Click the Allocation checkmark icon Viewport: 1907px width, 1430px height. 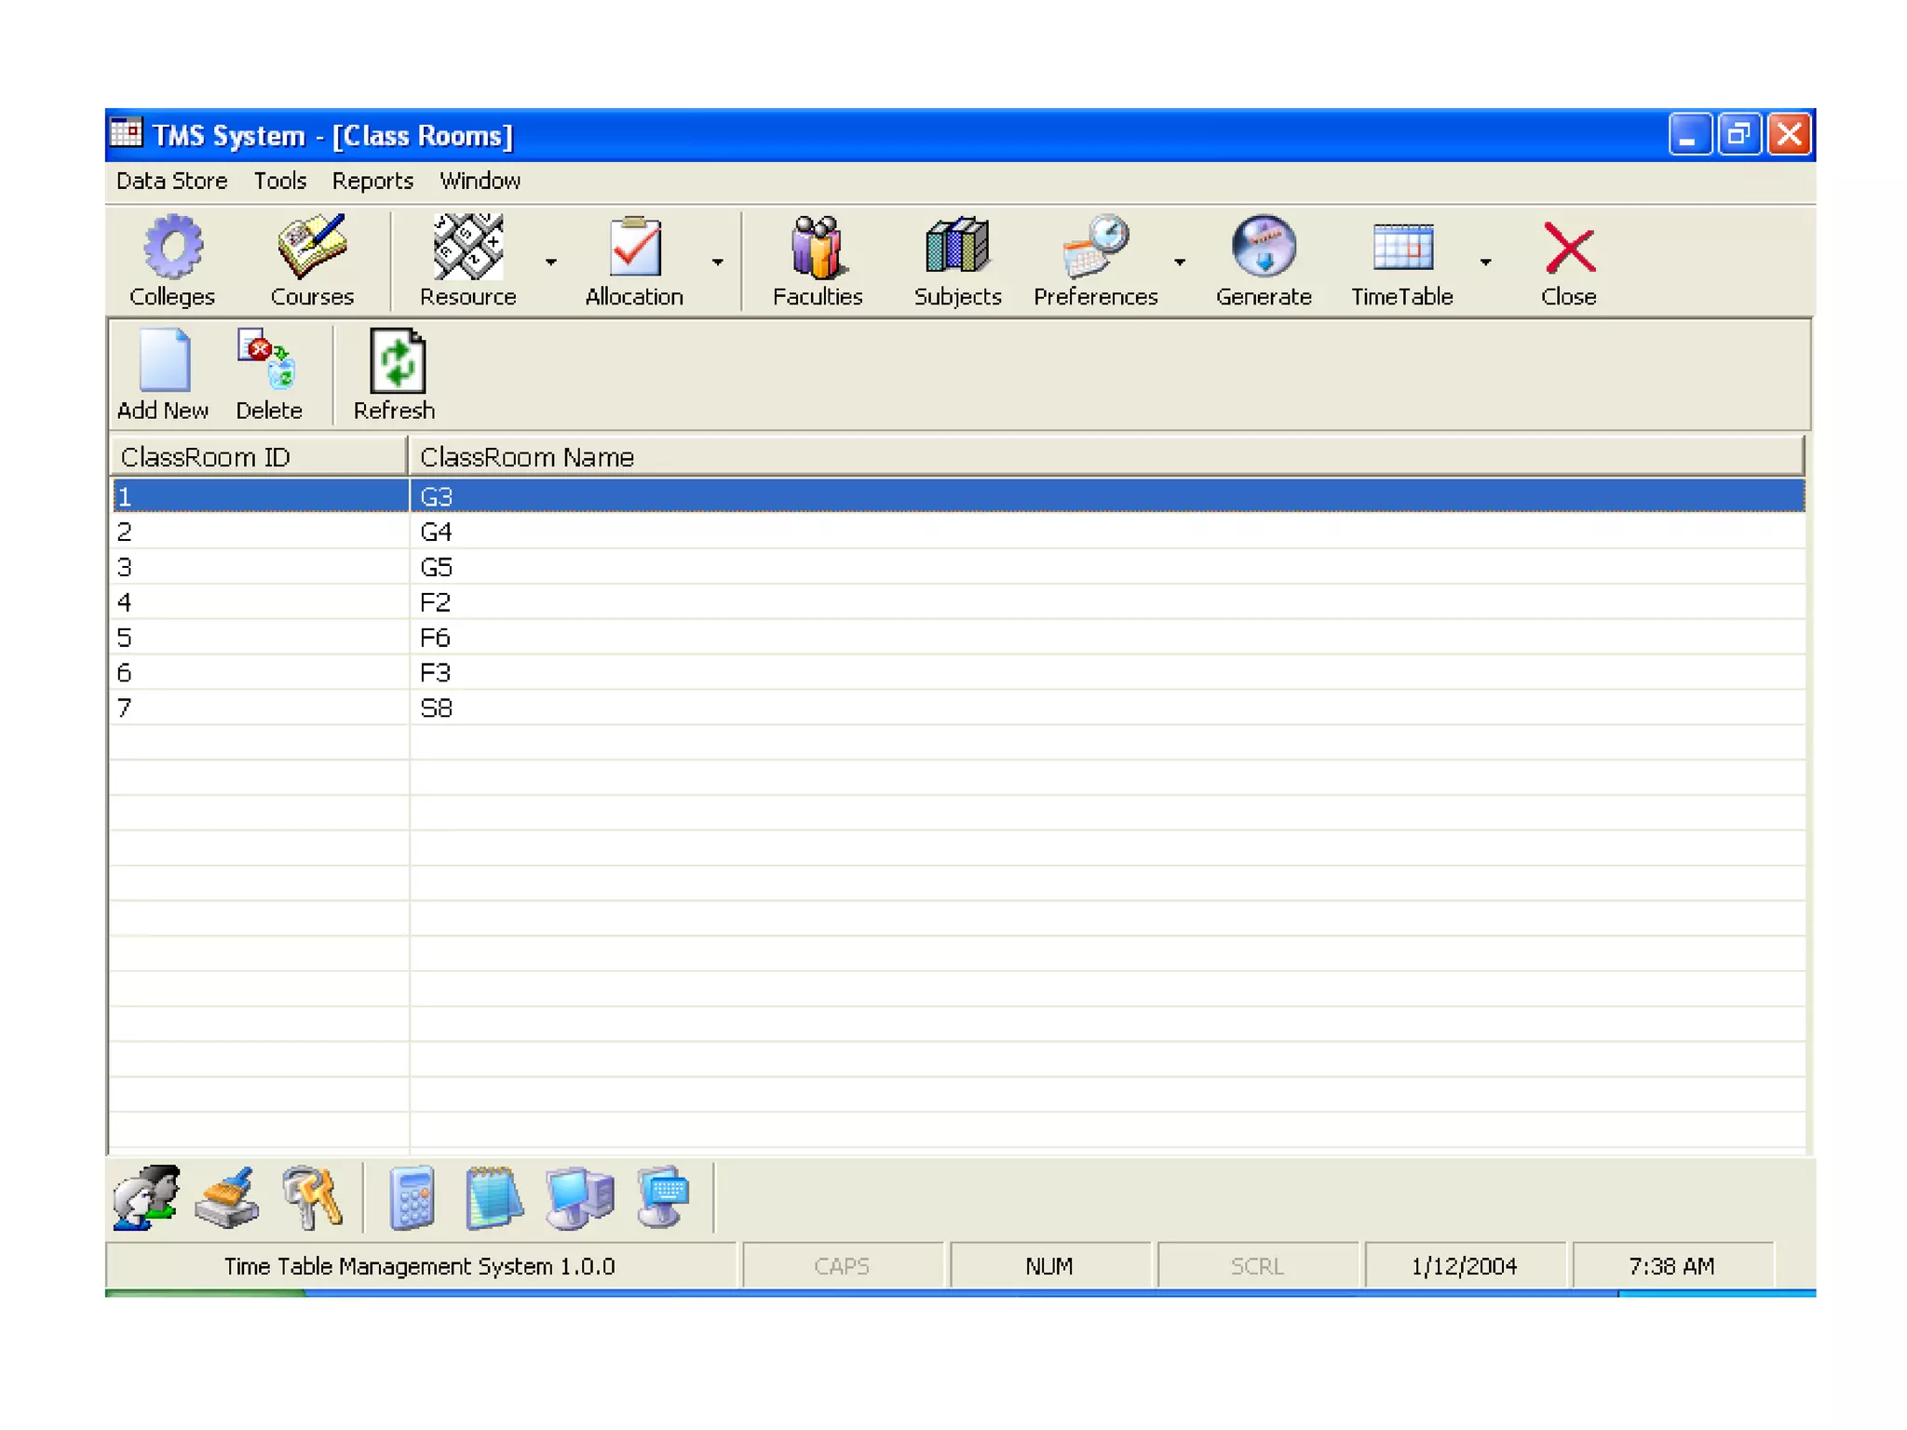coord(635,247)
